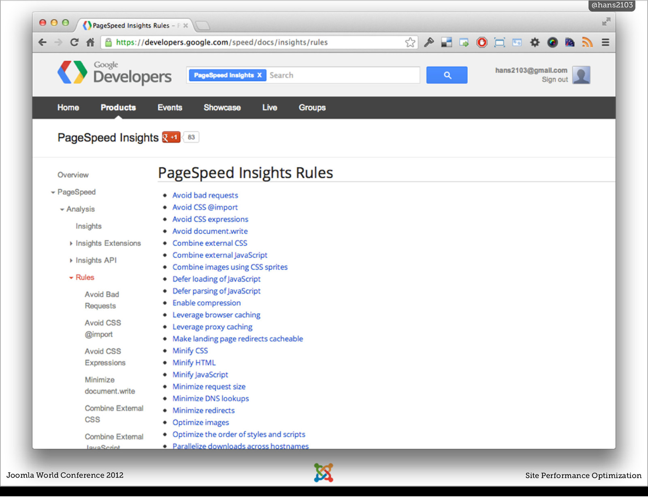Expand the Insights API tree item
This screenshot has height=499, width=648.
point(71,260)
